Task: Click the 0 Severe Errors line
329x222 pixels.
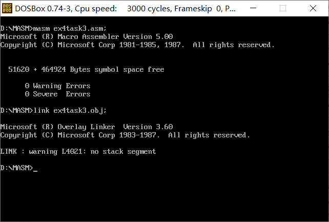Action: [x=57, y=94]
